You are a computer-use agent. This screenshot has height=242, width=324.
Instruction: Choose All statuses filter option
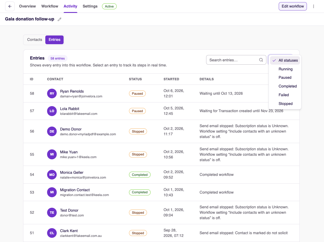(285, 60)
